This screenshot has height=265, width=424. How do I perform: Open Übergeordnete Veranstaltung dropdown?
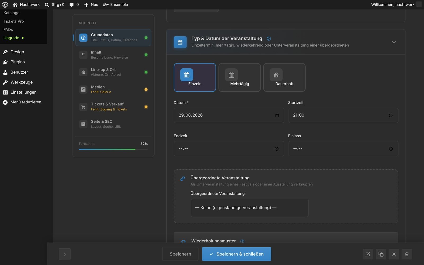[x=249, y=208]
